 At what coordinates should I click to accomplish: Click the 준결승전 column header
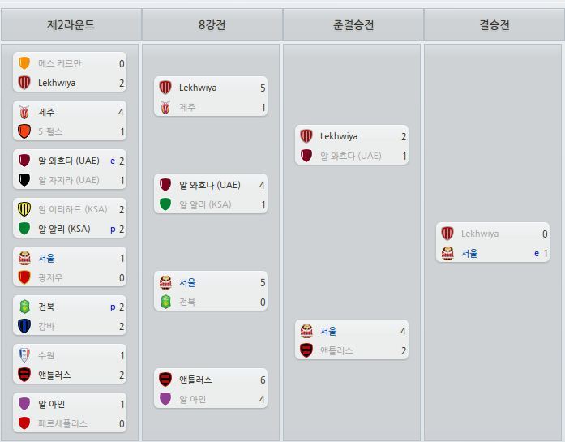(353, 25)
